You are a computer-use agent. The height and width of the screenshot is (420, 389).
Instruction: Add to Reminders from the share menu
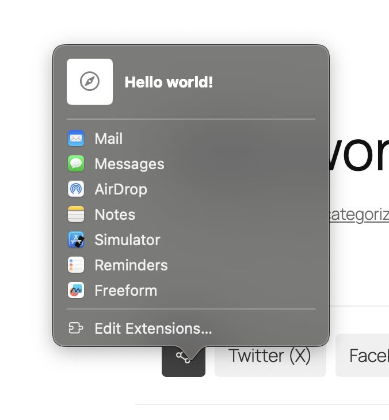(191, 265)
